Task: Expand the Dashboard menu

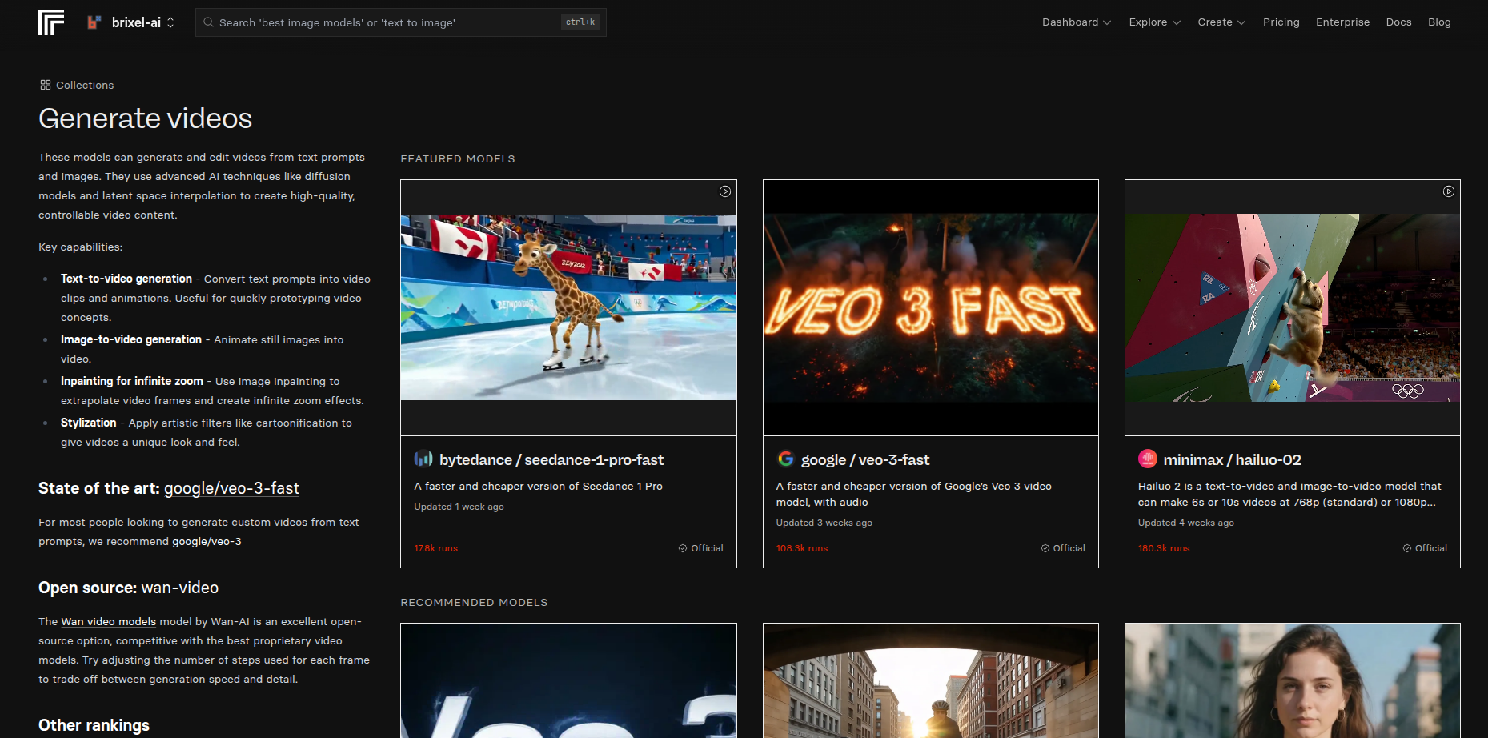Action: [x=1076, y=22]
